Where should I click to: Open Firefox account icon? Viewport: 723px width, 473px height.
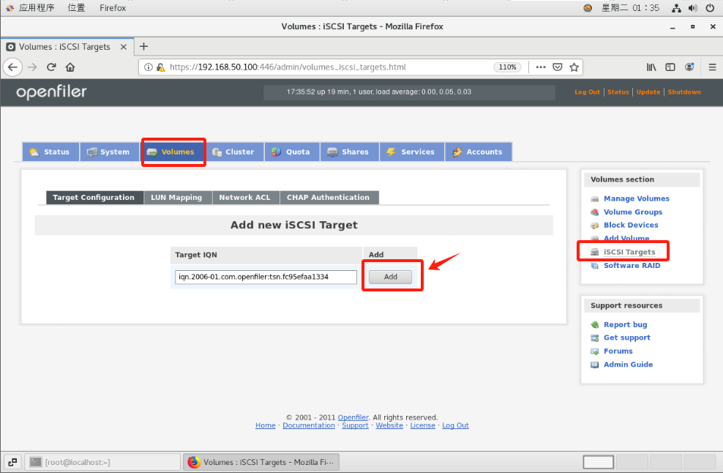click(689, 67)
